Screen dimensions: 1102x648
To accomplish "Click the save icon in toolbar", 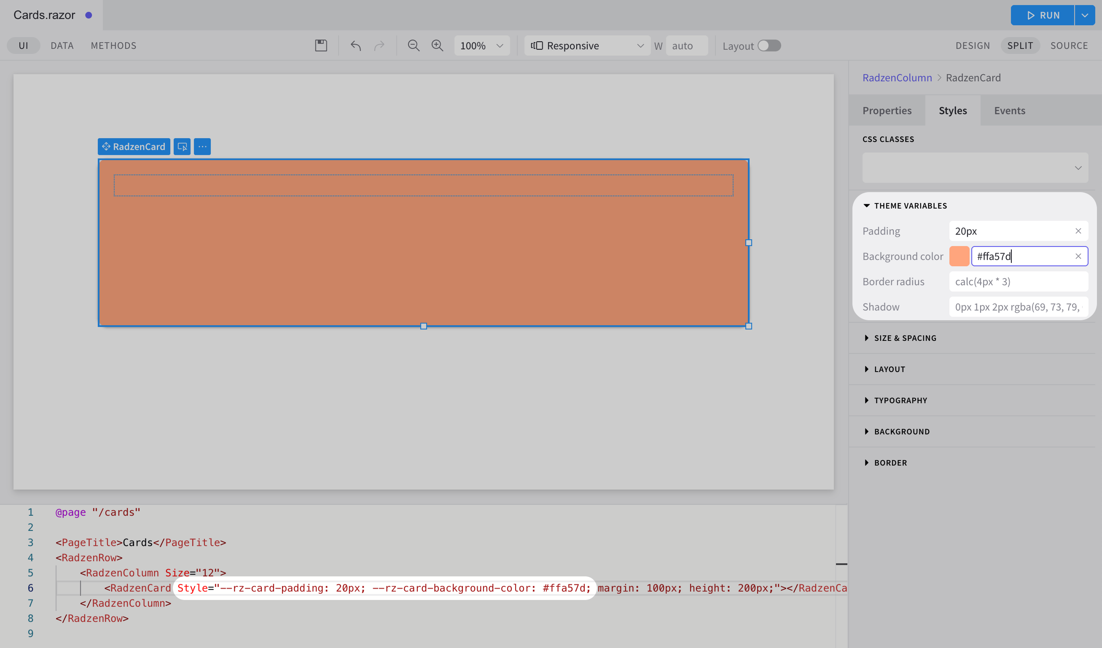I will pos(321,46).
